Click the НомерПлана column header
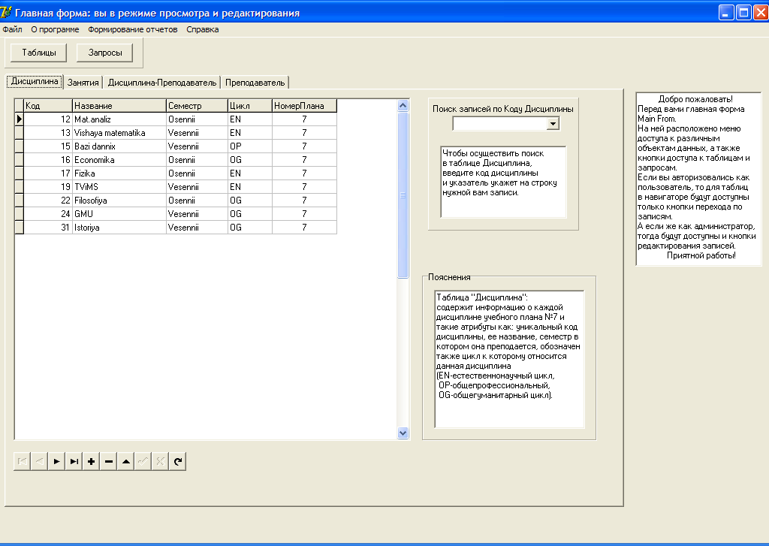The image size is (769, 546). tap(305, 105)
